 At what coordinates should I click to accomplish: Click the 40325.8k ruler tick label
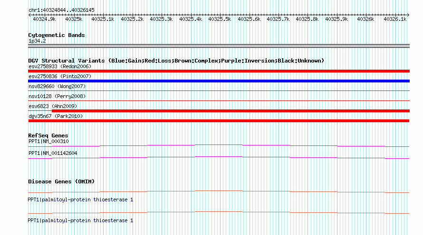(x=307, y=19)
